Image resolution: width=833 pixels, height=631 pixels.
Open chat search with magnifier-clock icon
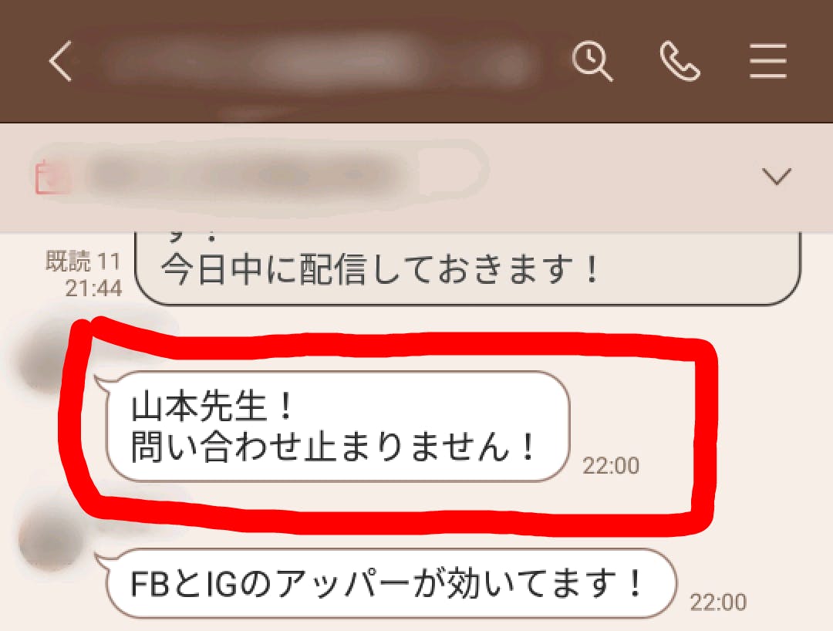pos(592,62)
